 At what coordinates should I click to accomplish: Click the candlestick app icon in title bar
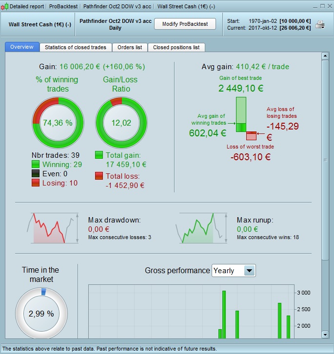[x=5, y=6]
